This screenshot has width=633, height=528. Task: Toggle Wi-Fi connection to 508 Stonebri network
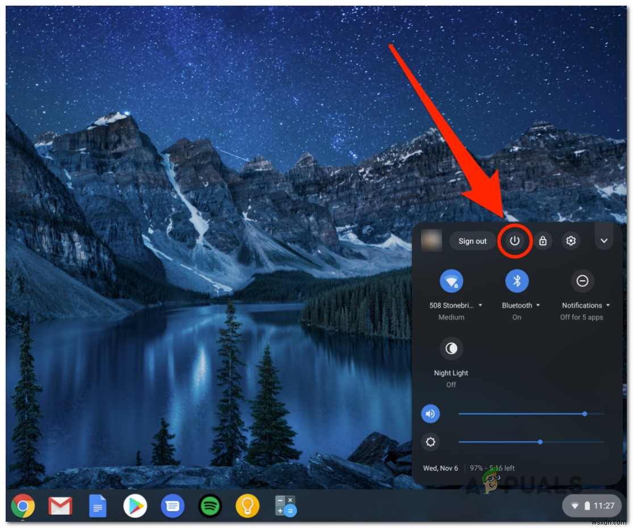451,281
